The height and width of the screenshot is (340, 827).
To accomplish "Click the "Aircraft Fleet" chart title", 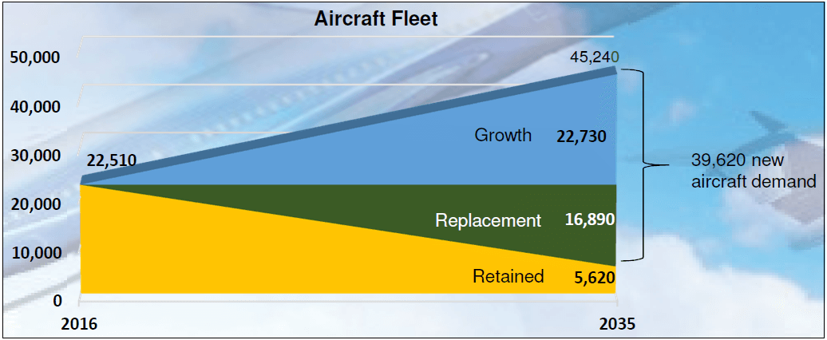I will (x=375, y=18).
